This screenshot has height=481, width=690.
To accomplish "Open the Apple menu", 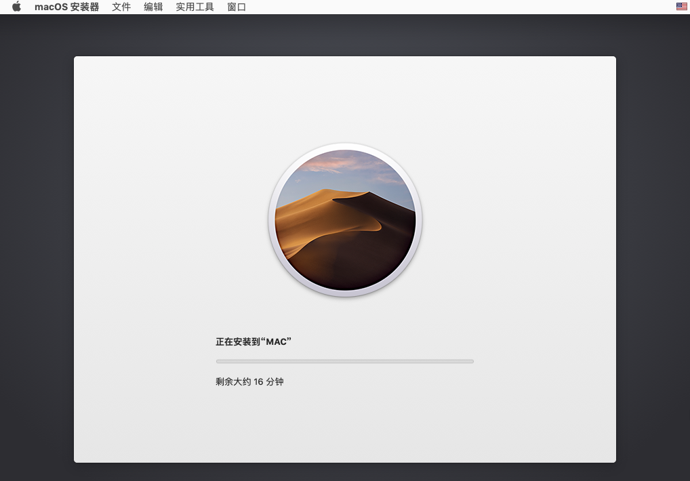I will click(16, 7).
